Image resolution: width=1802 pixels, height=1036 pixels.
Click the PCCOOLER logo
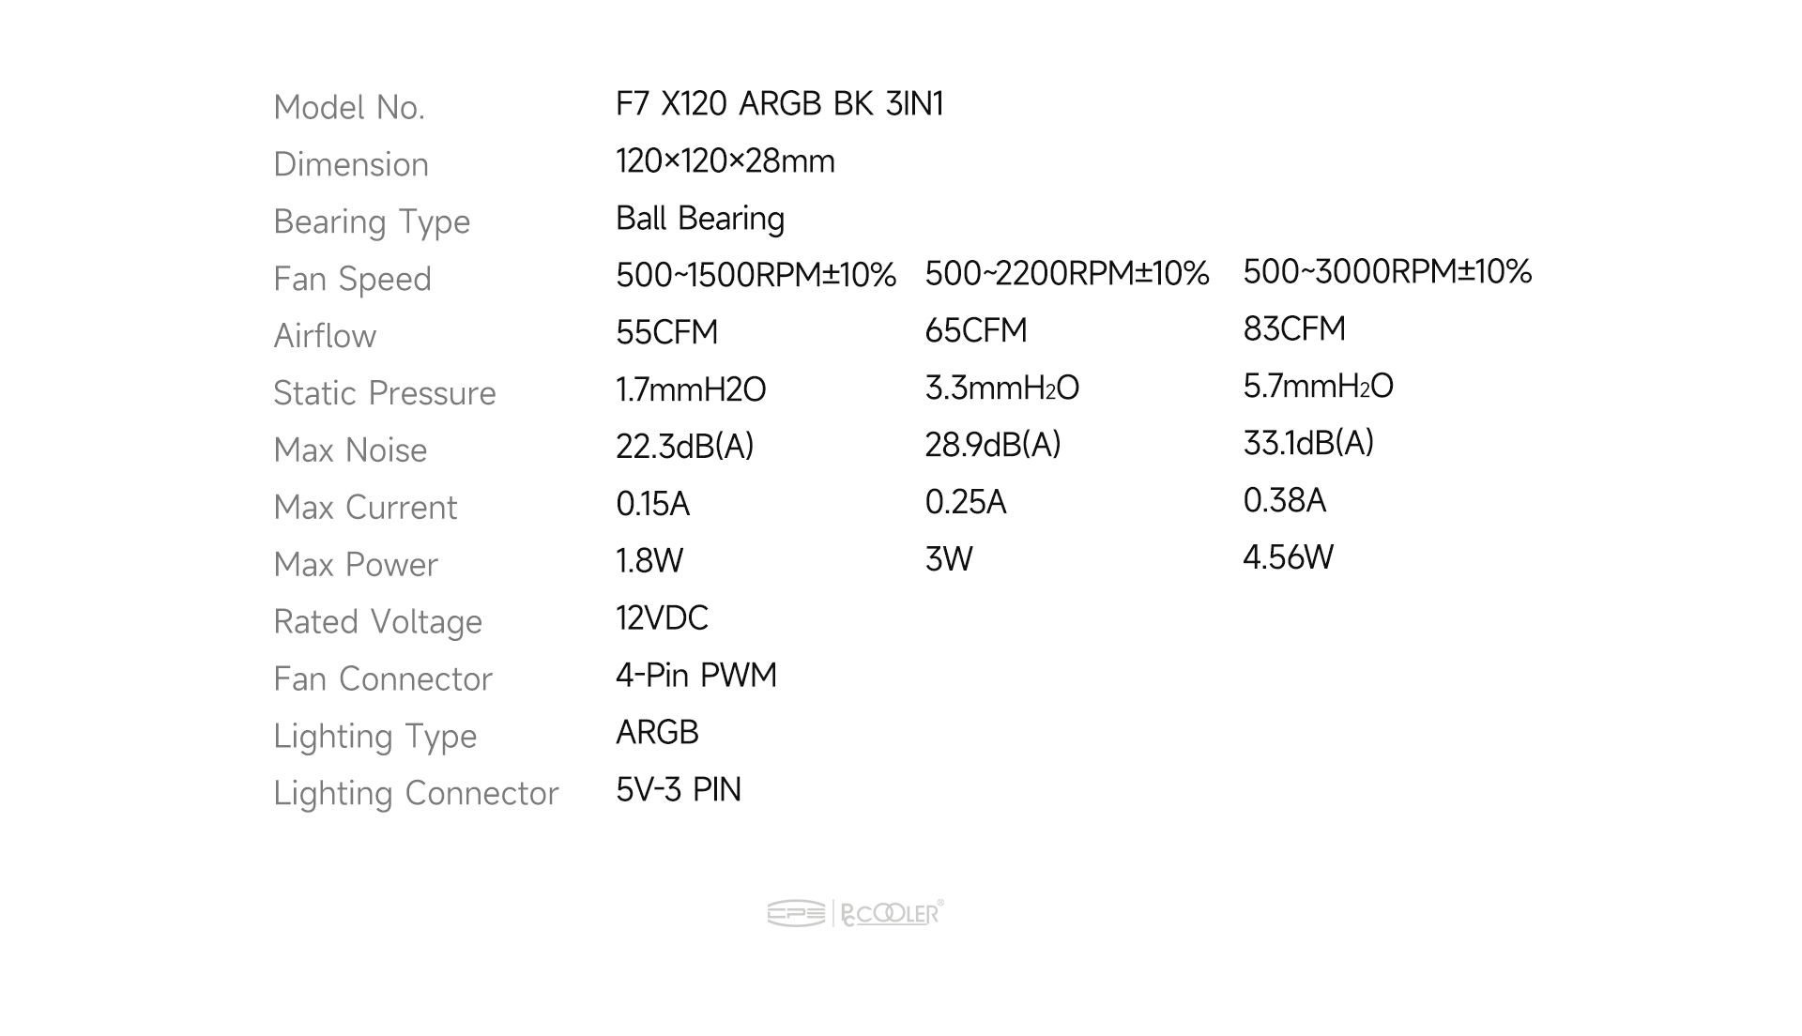tap(891, 913)
